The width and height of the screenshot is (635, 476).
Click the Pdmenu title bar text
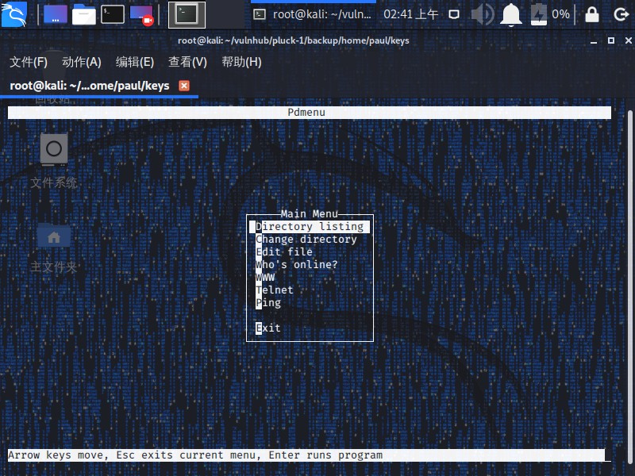306,112
